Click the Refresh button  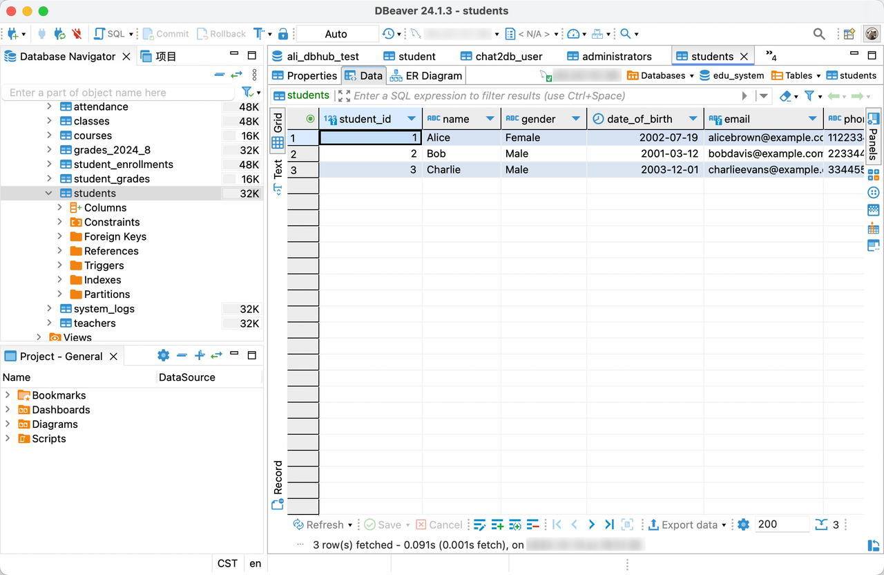(x=318, y=525)
